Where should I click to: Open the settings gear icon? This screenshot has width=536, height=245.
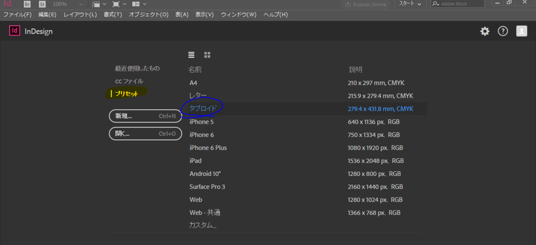[x=485, y=31]
